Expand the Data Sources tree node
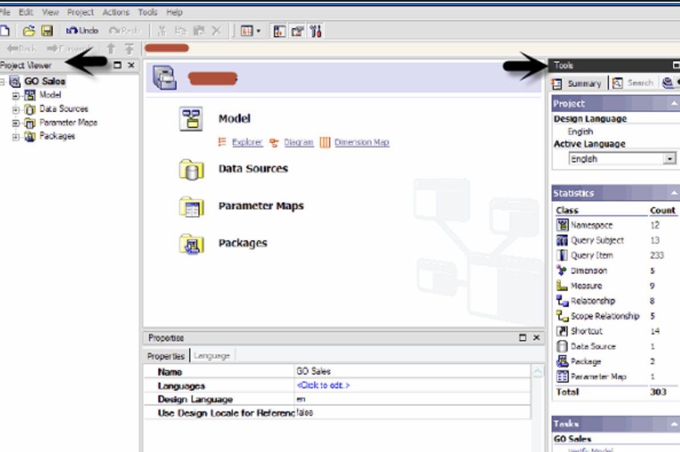The image size is (680, 452). tap(15, 109)
